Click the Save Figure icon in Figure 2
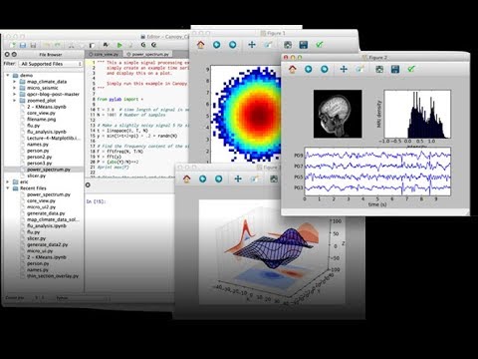 (x=395, y=69)
